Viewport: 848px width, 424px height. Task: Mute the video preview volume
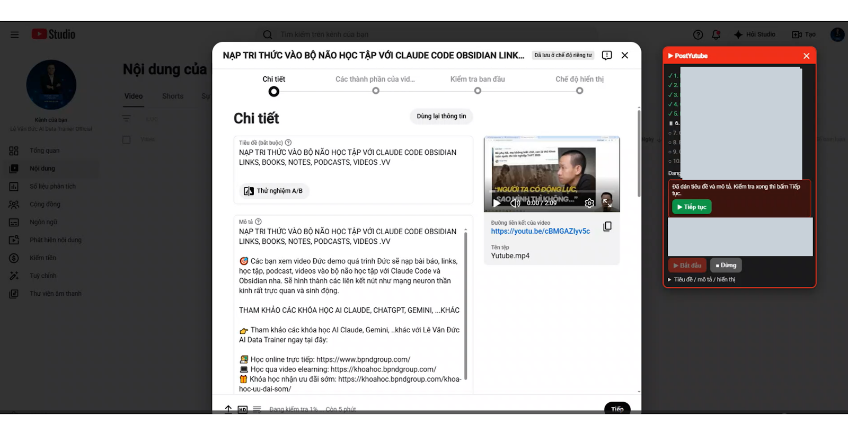[x=515, y=202]
